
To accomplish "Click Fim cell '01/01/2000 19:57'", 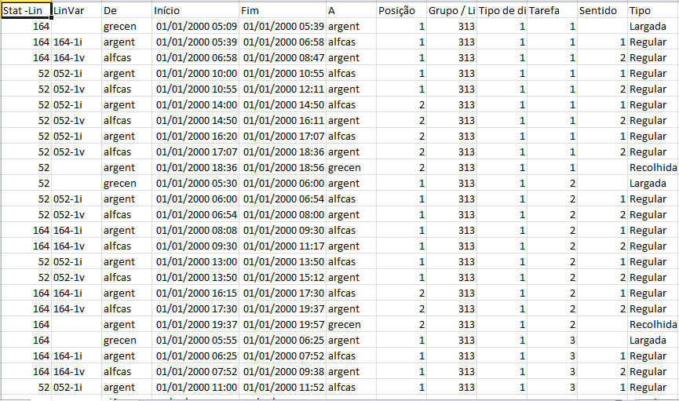I will click(283, 324).
